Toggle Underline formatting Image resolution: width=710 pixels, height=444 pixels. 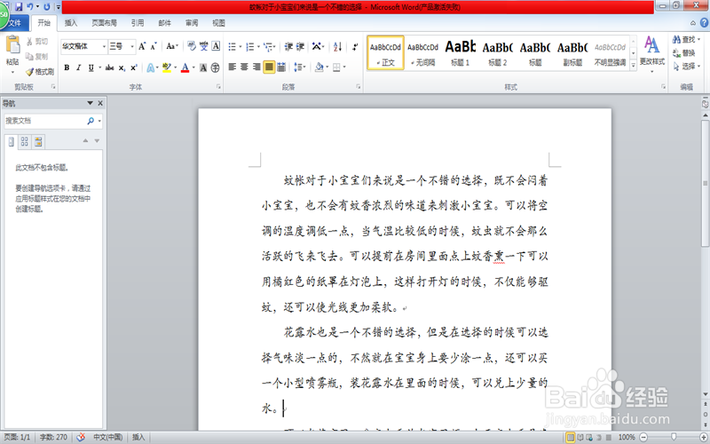pos(91,67)
